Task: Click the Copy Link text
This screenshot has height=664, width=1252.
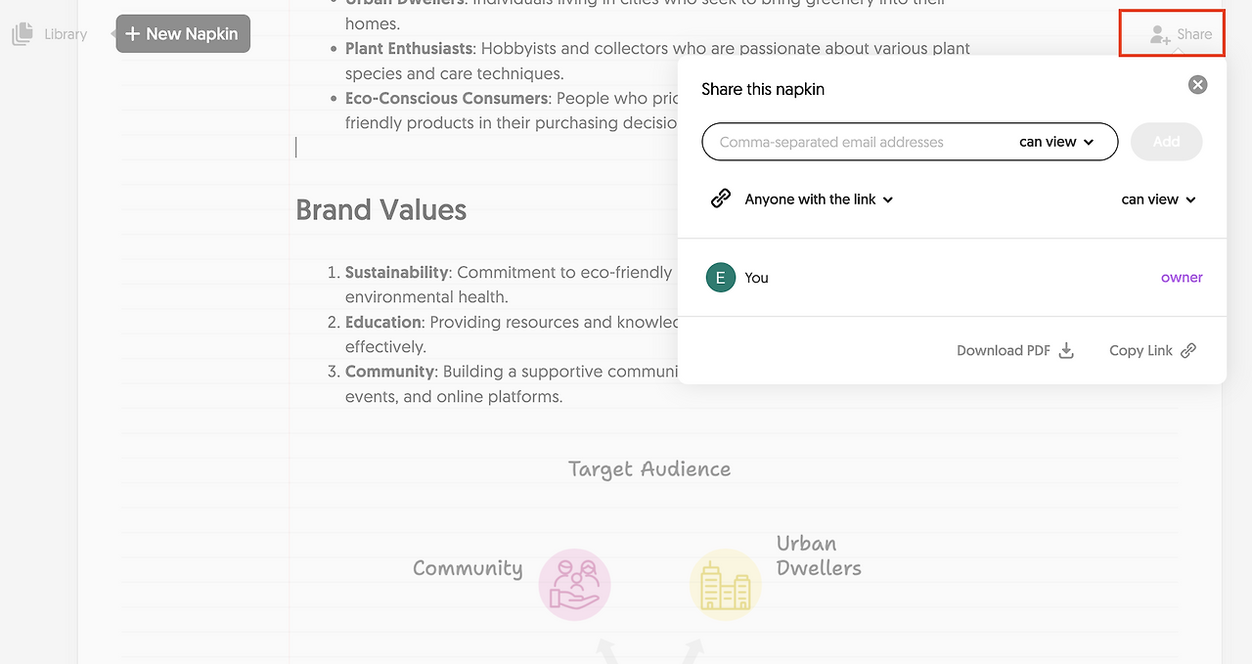Action: [x=1140, y=350]
